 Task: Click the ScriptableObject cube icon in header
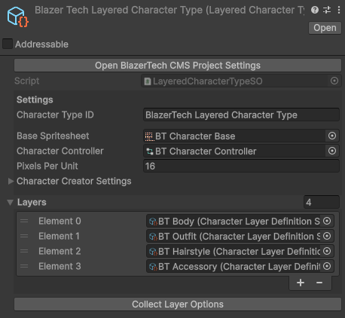[x=18, y=17]
